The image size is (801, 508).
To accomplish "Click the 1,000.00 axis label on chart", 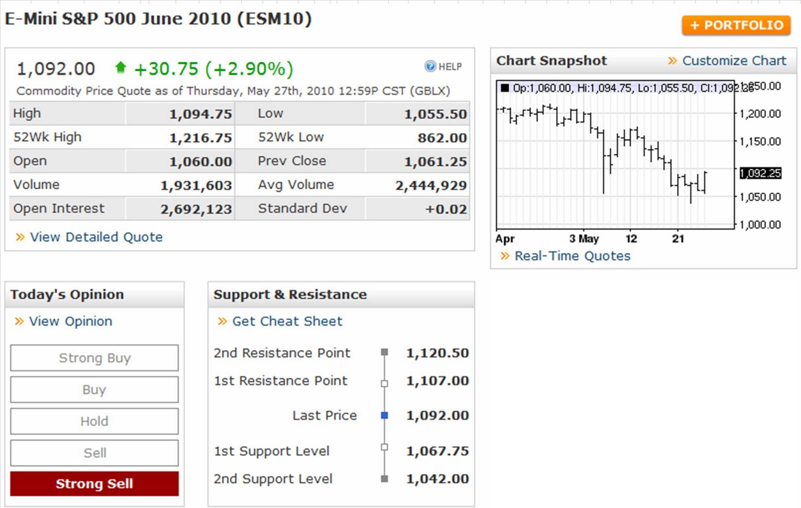I will click(760, 225).
